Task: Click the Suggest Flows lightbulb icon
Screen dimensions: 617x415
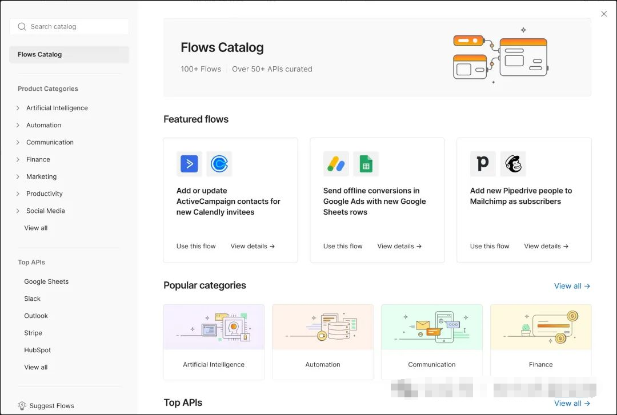Action: pos(22,405)
